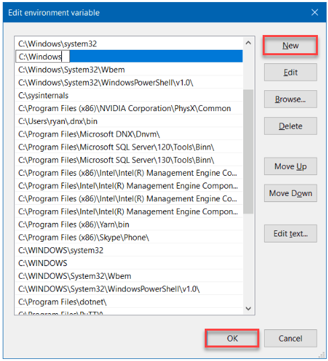
Task: Move the entry up with Move Up
Action: (x=290, y=166)
